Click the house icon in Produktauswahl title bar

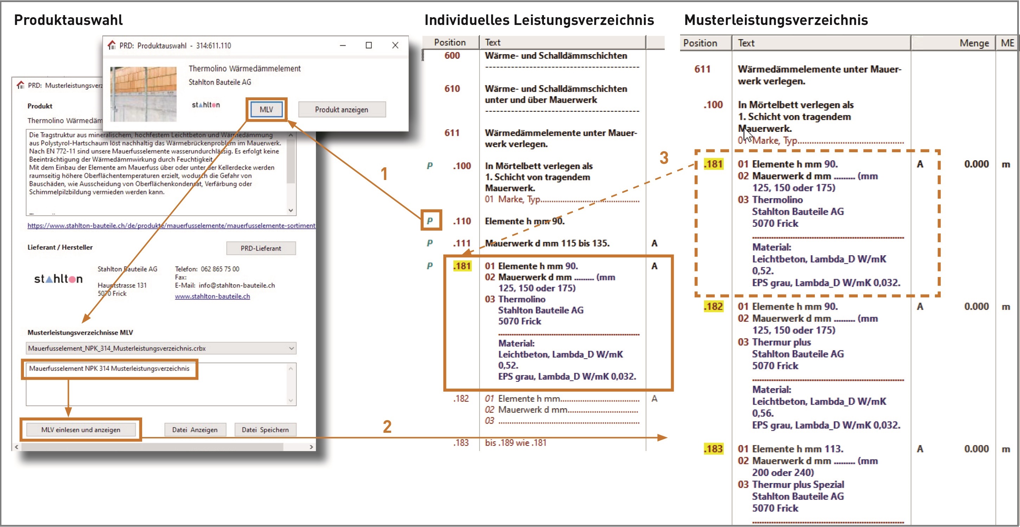pos(112,45)
